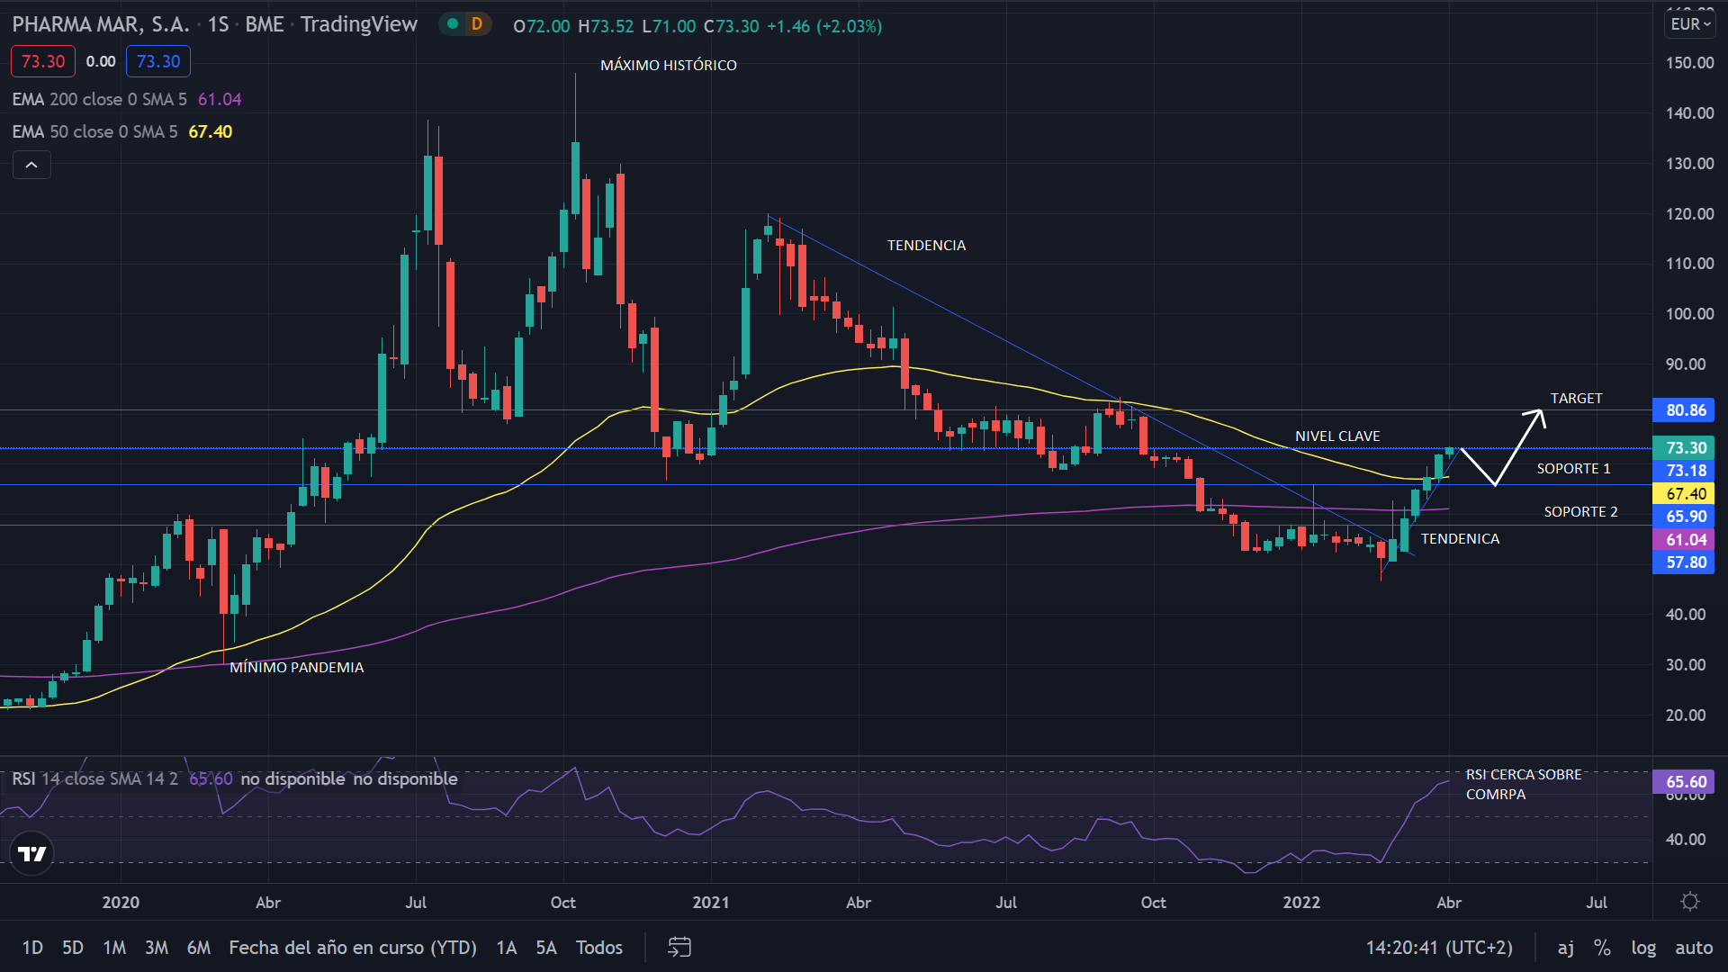
Task: Click the red sell price 73.30 box
Action: tap(43, 61)
